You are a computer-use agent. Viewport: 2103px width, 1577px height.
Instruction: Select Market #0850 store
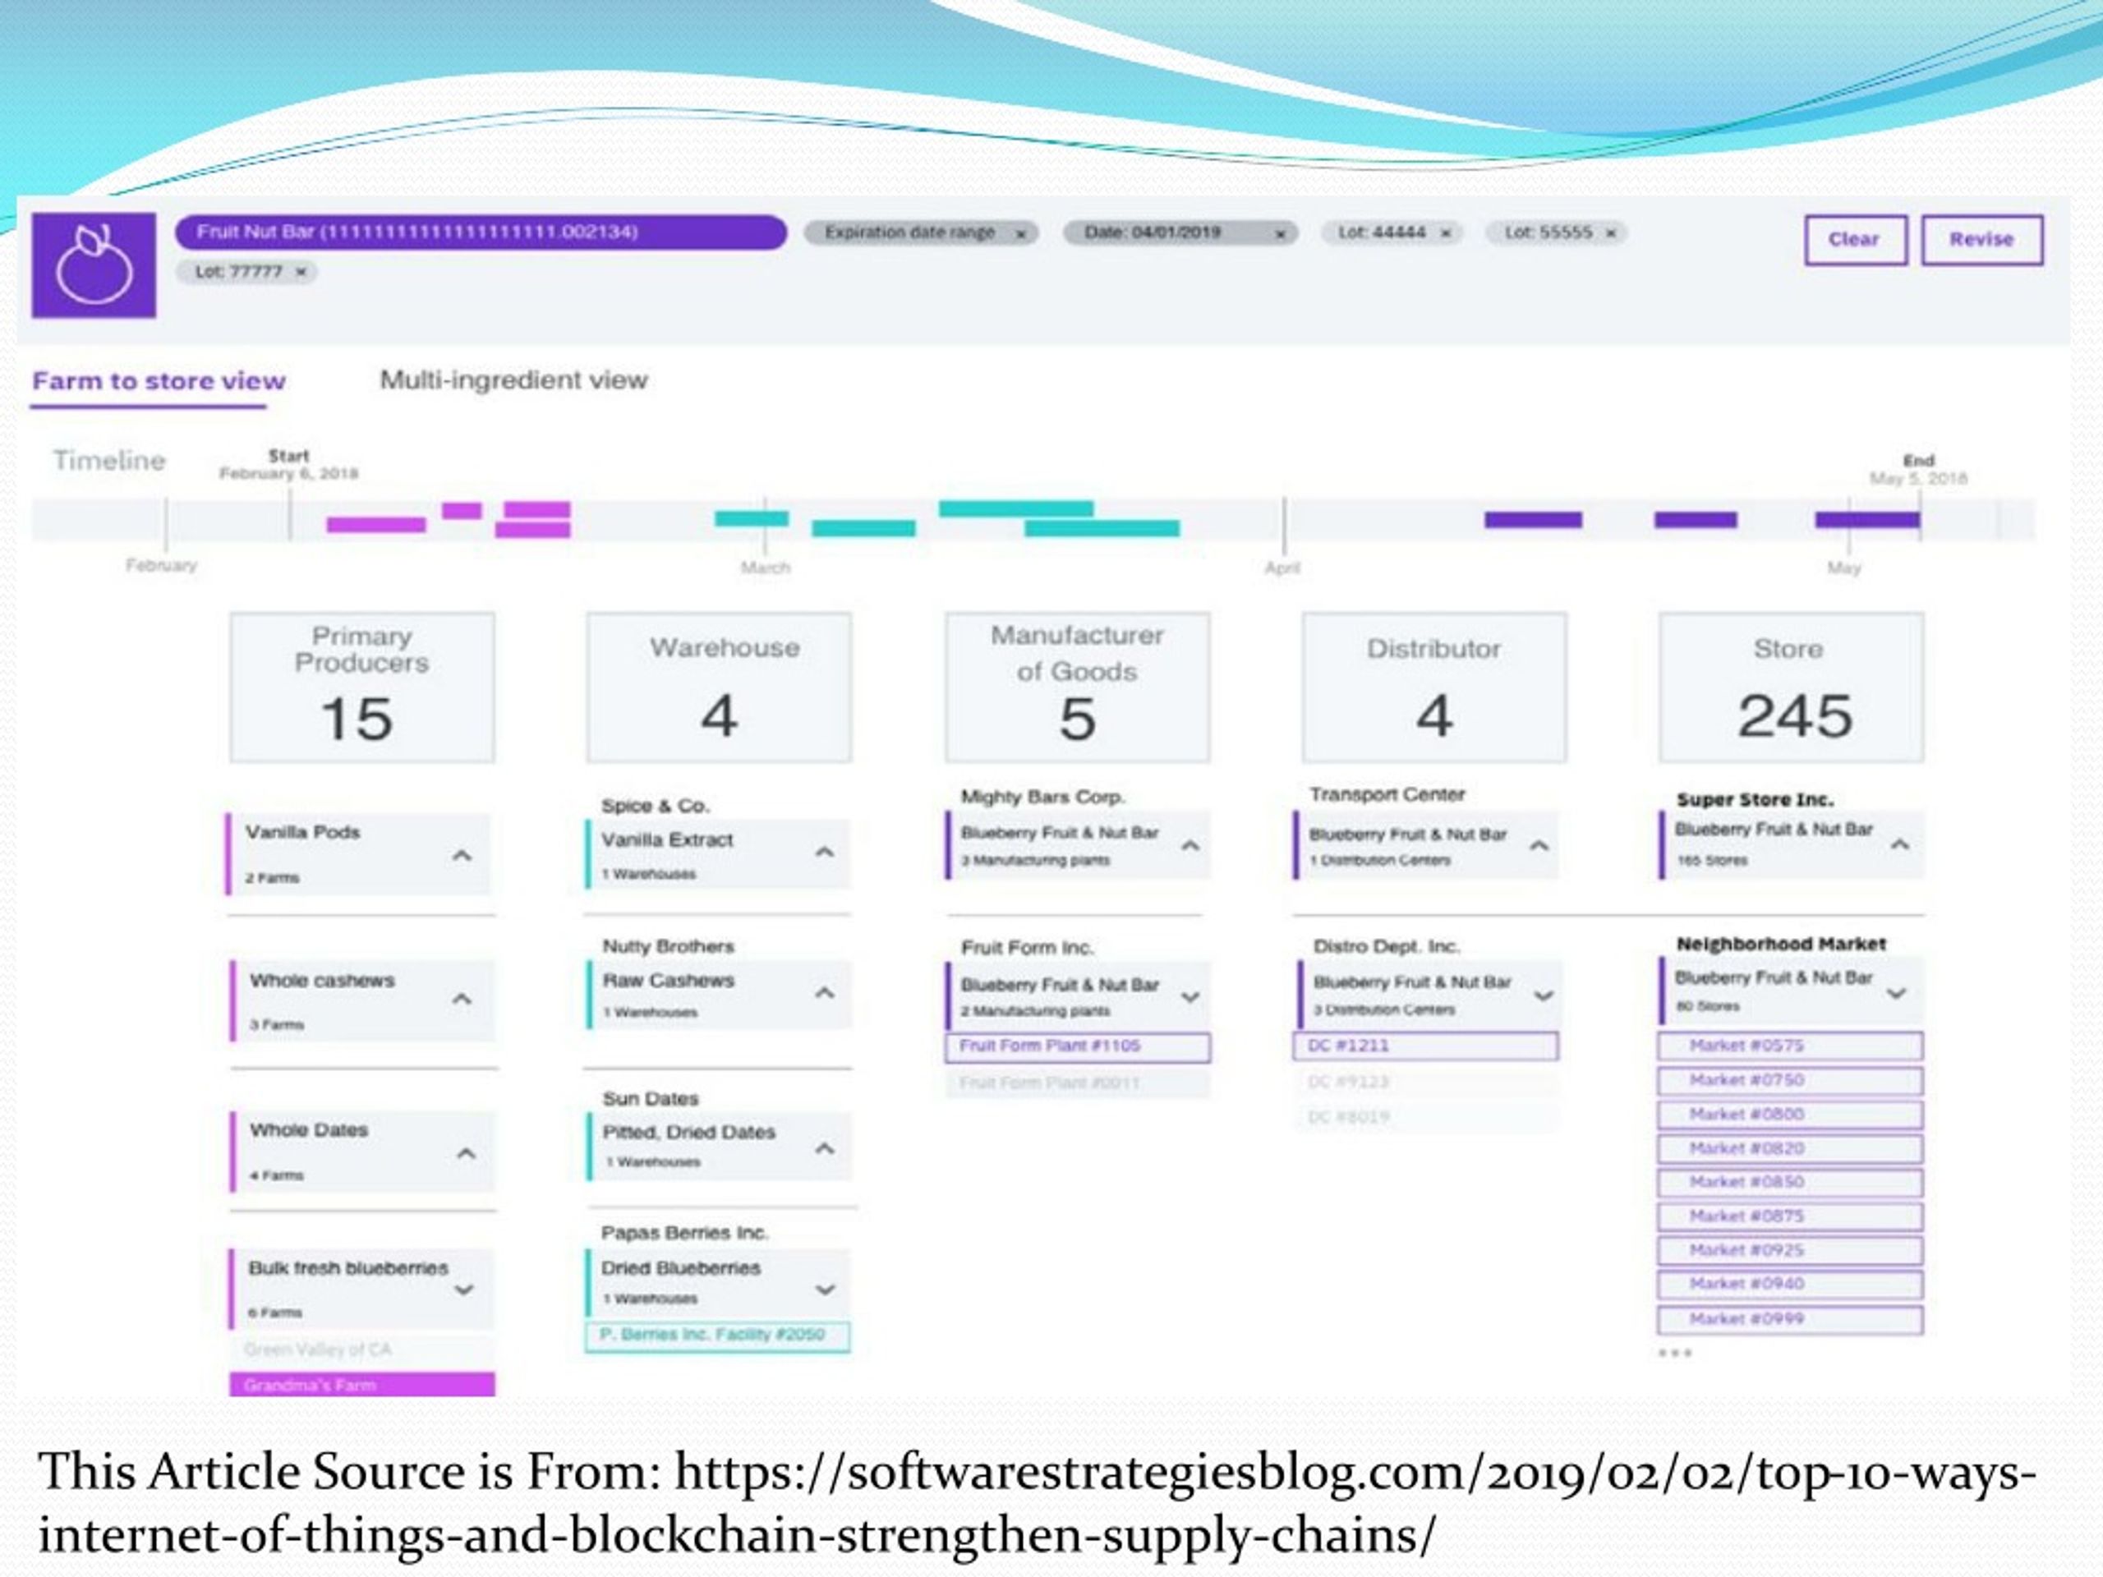point(1790,1183)
